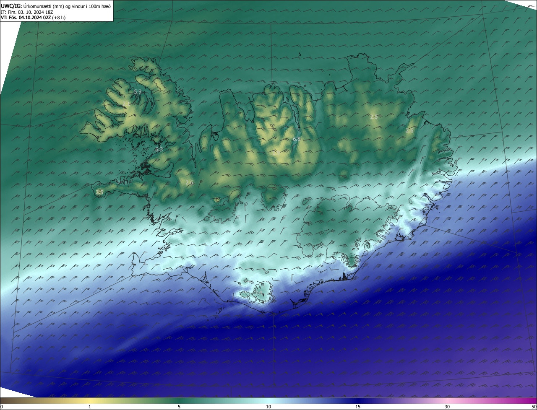
Task: Click the 6.8 value label on the map
Action: click(297, 139)
